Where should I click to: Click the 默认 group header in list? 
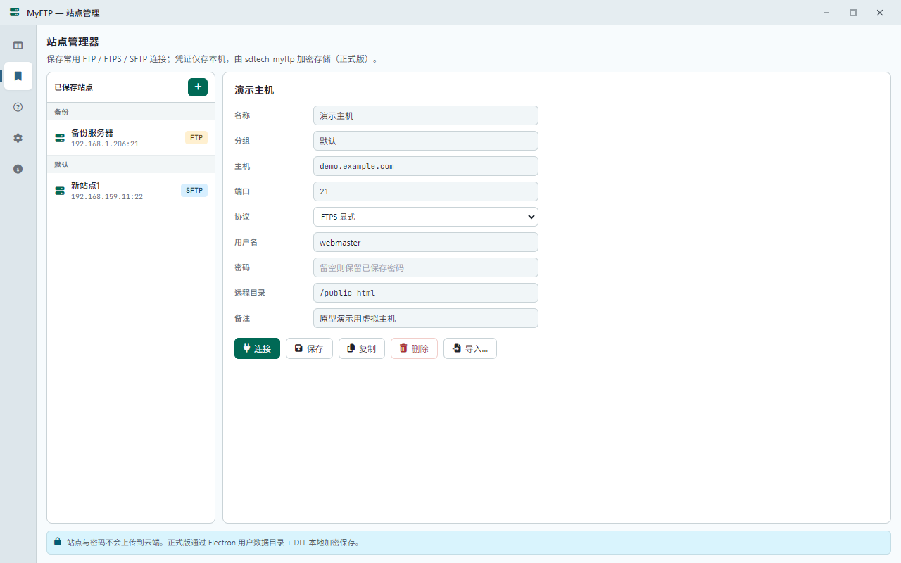click(131, 165)
